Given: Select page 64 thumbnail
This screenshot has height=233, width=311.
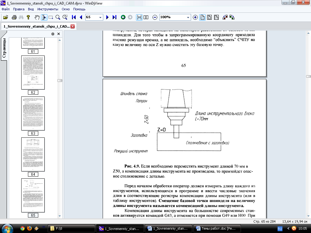Looking at the screenshot, I should pyautogui.click(x=33, y=154).
